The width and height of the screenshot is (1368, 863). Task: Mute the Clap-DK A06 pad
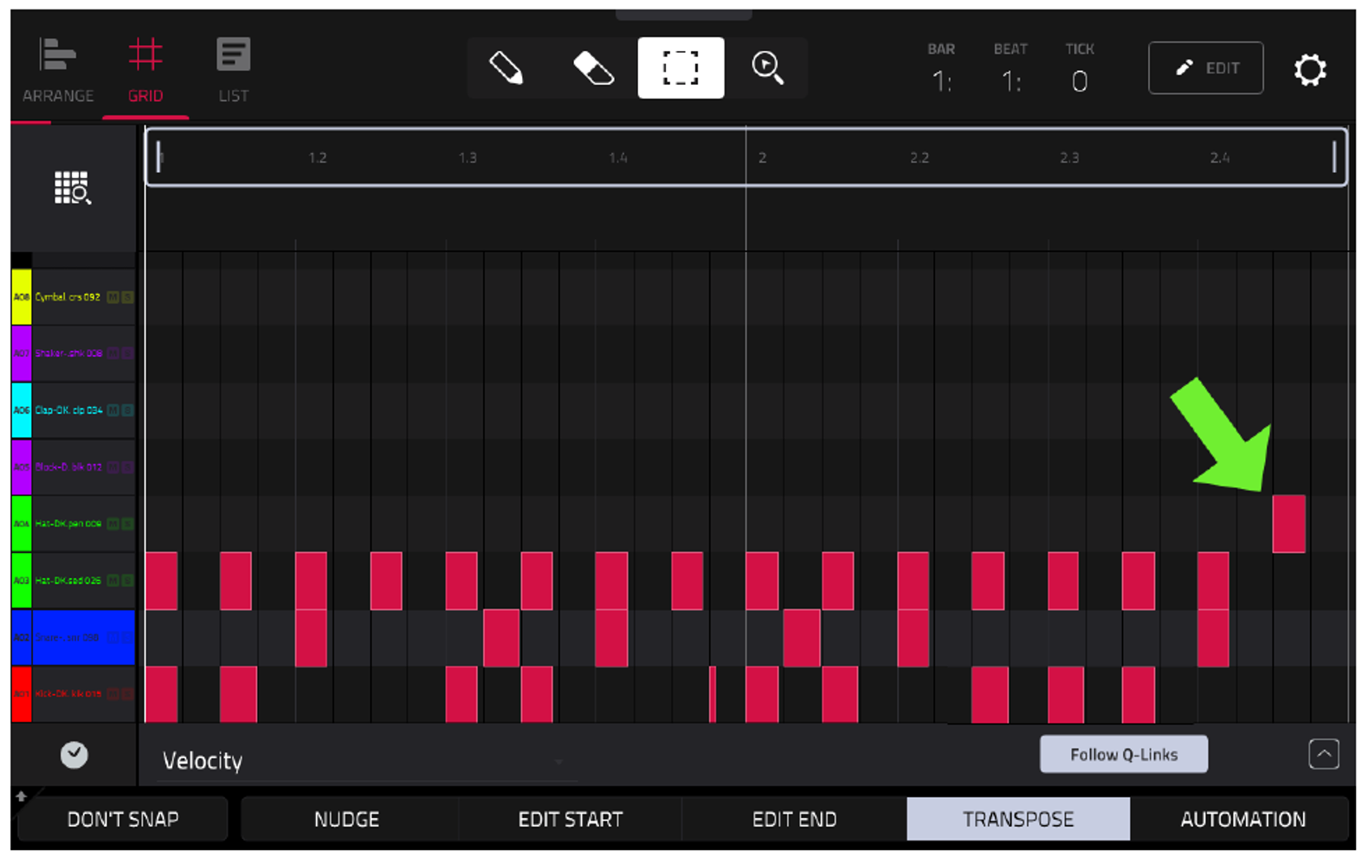(x=113, y=410)
